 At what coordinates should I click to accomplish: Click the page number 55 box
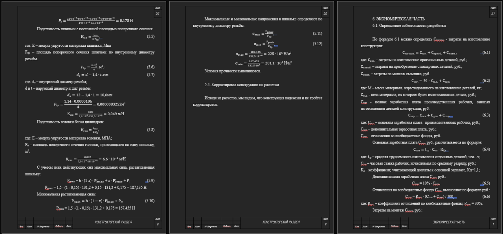[x=158, y=13]
